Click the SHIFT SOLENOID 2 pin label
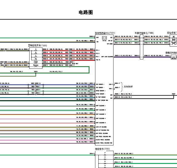 point(101,110)
